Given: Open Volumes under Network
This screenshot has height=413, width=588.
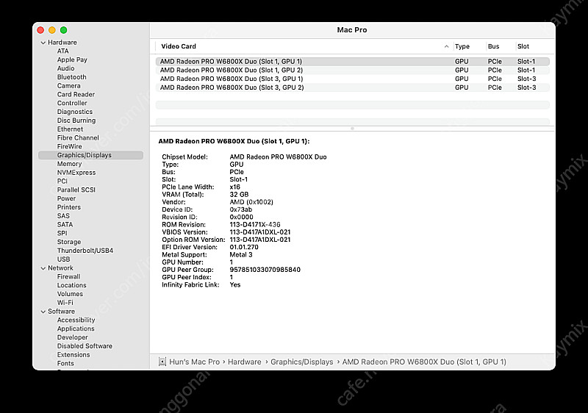Looking at the screenshot, I should [70, 294].
